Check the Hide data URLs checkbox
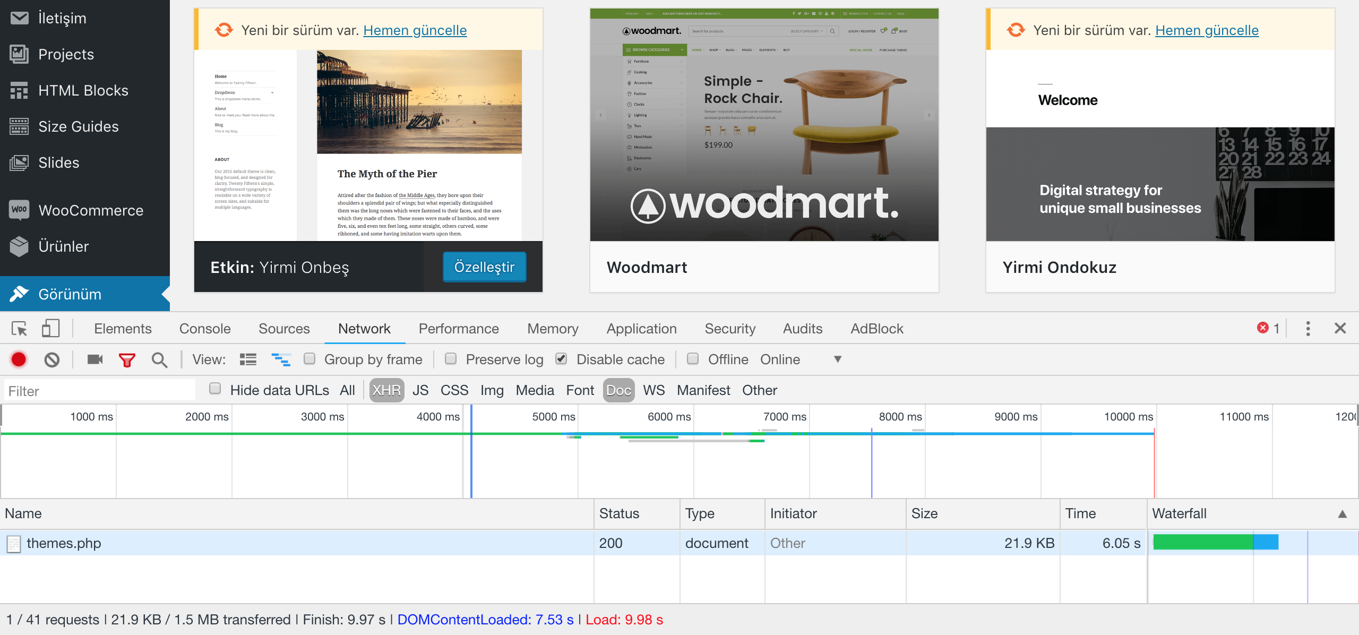The image size is (1359, 635). pyautogui.click(x=215, y=389)
